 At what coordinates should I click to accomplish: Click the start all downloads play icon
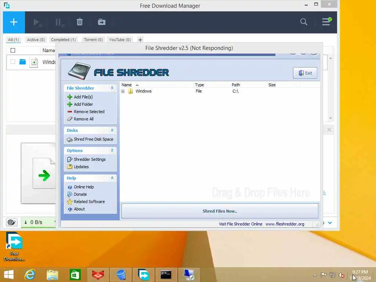coord(37,22)
